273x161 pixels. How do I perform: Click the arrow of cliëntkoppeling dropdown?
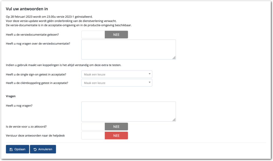click(149, 82)
